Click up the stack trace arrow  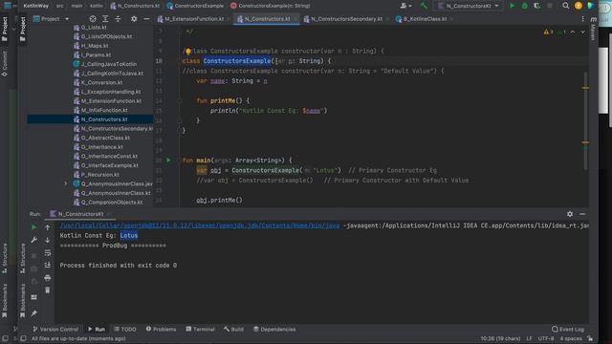[x=48, y=227]
